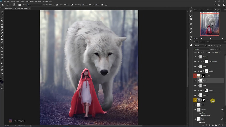Image resolution: width=226 pixels, height=127 pixels.
Task: Collapse shadow layer effects arrow
Action: coord(224,110)
